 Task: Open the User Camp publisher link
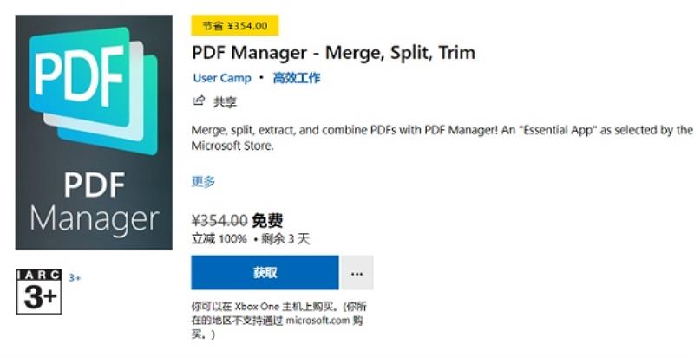point(222,78)
